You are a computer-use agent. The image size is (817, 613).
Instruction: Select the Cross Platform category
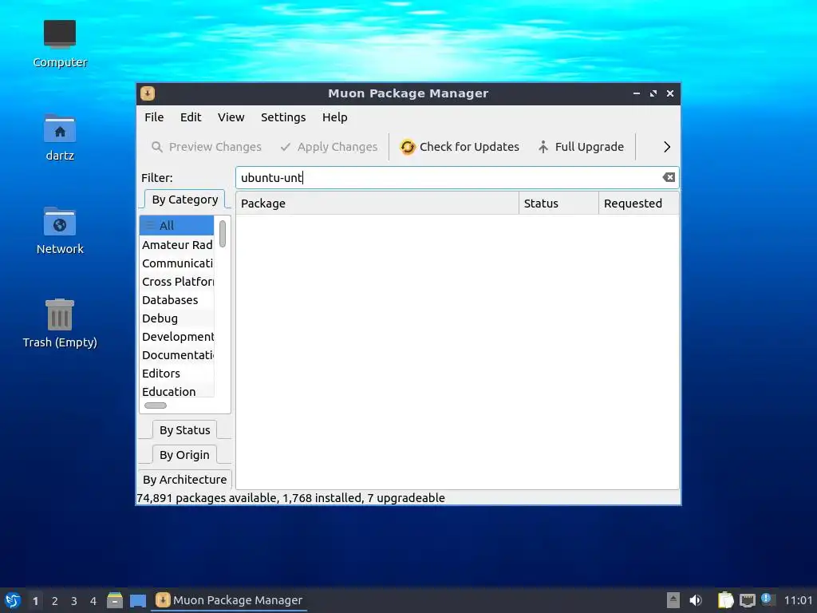coord(176,282)
